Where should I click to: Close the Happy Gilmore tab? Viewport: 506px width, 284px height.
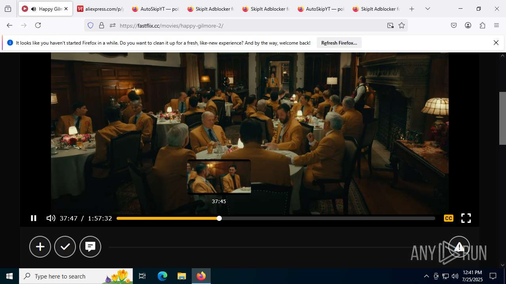click(x=66, y=9)
